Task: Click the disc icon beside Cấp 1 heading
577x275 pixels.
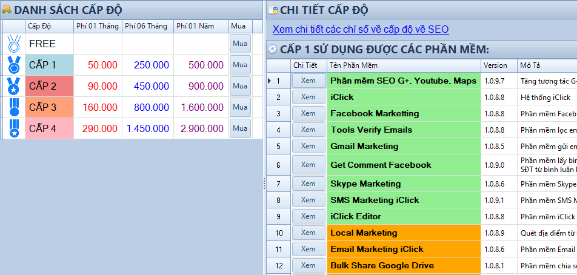Action: tap(272, 49)
